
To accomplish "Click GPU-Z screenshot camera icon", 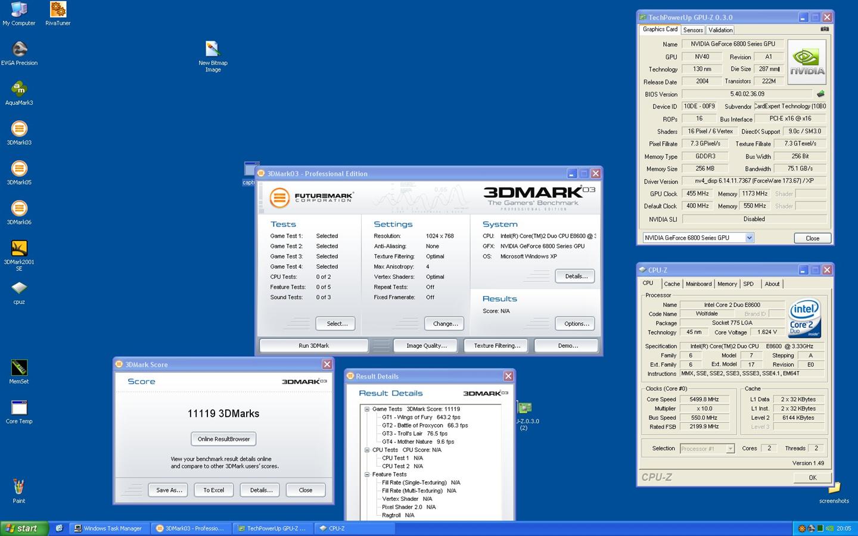I will (825, 29).
